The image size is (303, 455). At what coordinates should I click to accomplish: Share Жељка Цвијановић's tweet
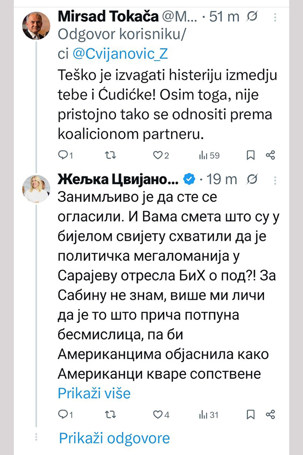coord(270,415)
